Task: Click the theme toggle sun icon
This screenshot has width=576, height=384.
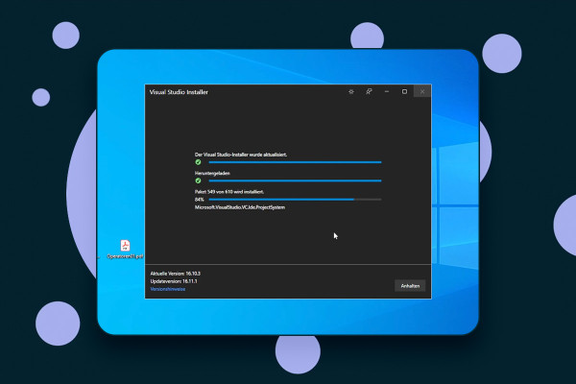Action: (351, 91)
